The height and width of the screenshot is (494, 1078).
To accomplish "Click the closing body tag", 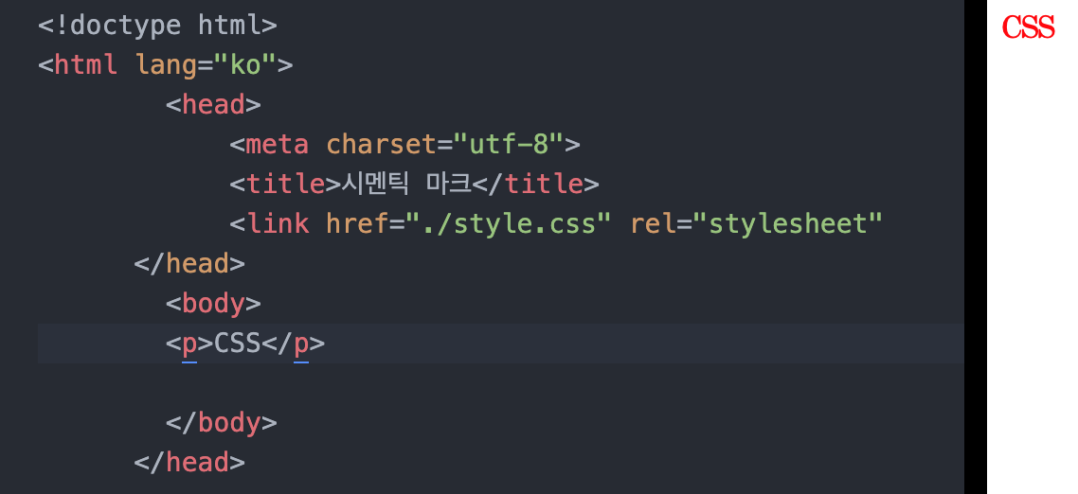I will pyautogui.click(x=222, y=422).
